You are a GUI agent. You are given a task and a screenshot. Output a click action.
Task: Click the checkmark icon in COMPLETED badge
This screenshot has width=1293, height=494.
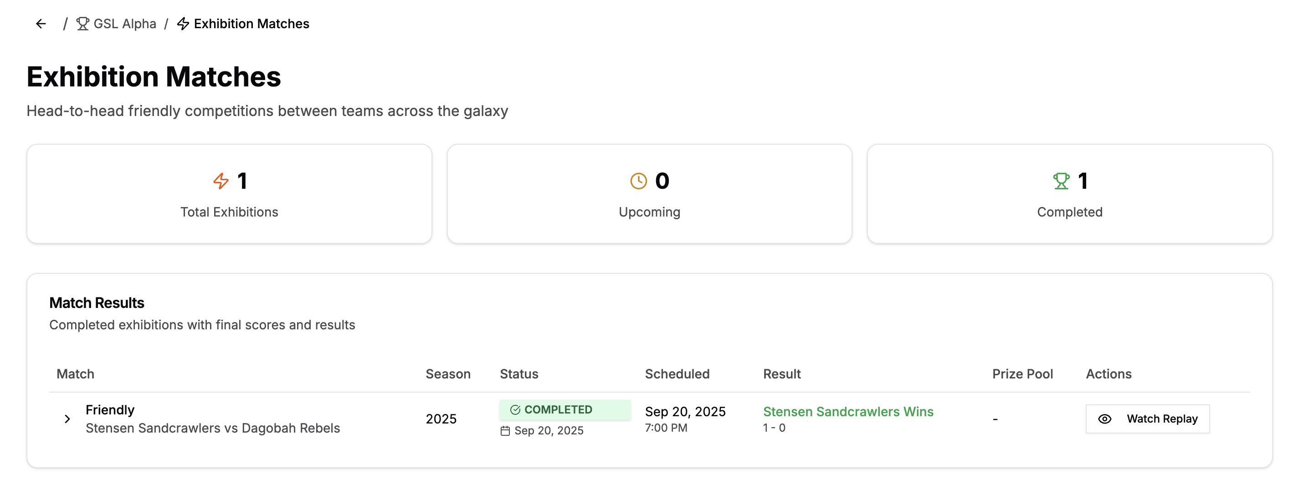[x=515, y=410]
